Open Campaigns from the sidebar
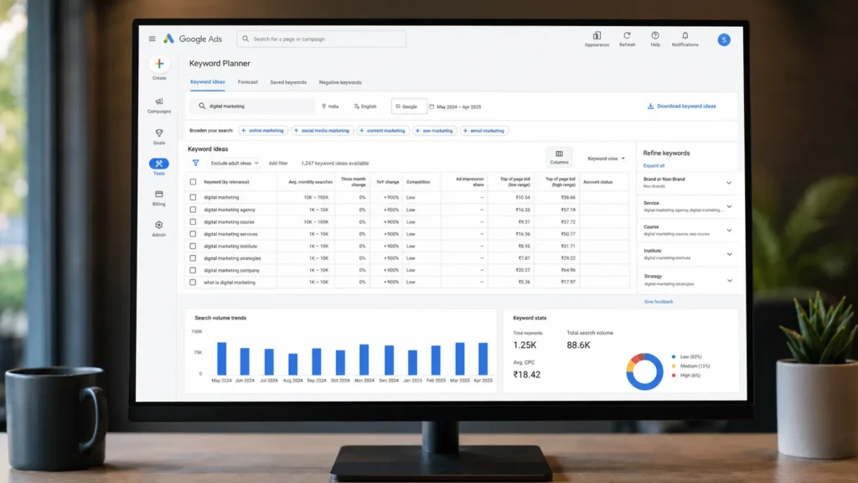The width and height of the screenshot is (858, 483). pos(159,105)
